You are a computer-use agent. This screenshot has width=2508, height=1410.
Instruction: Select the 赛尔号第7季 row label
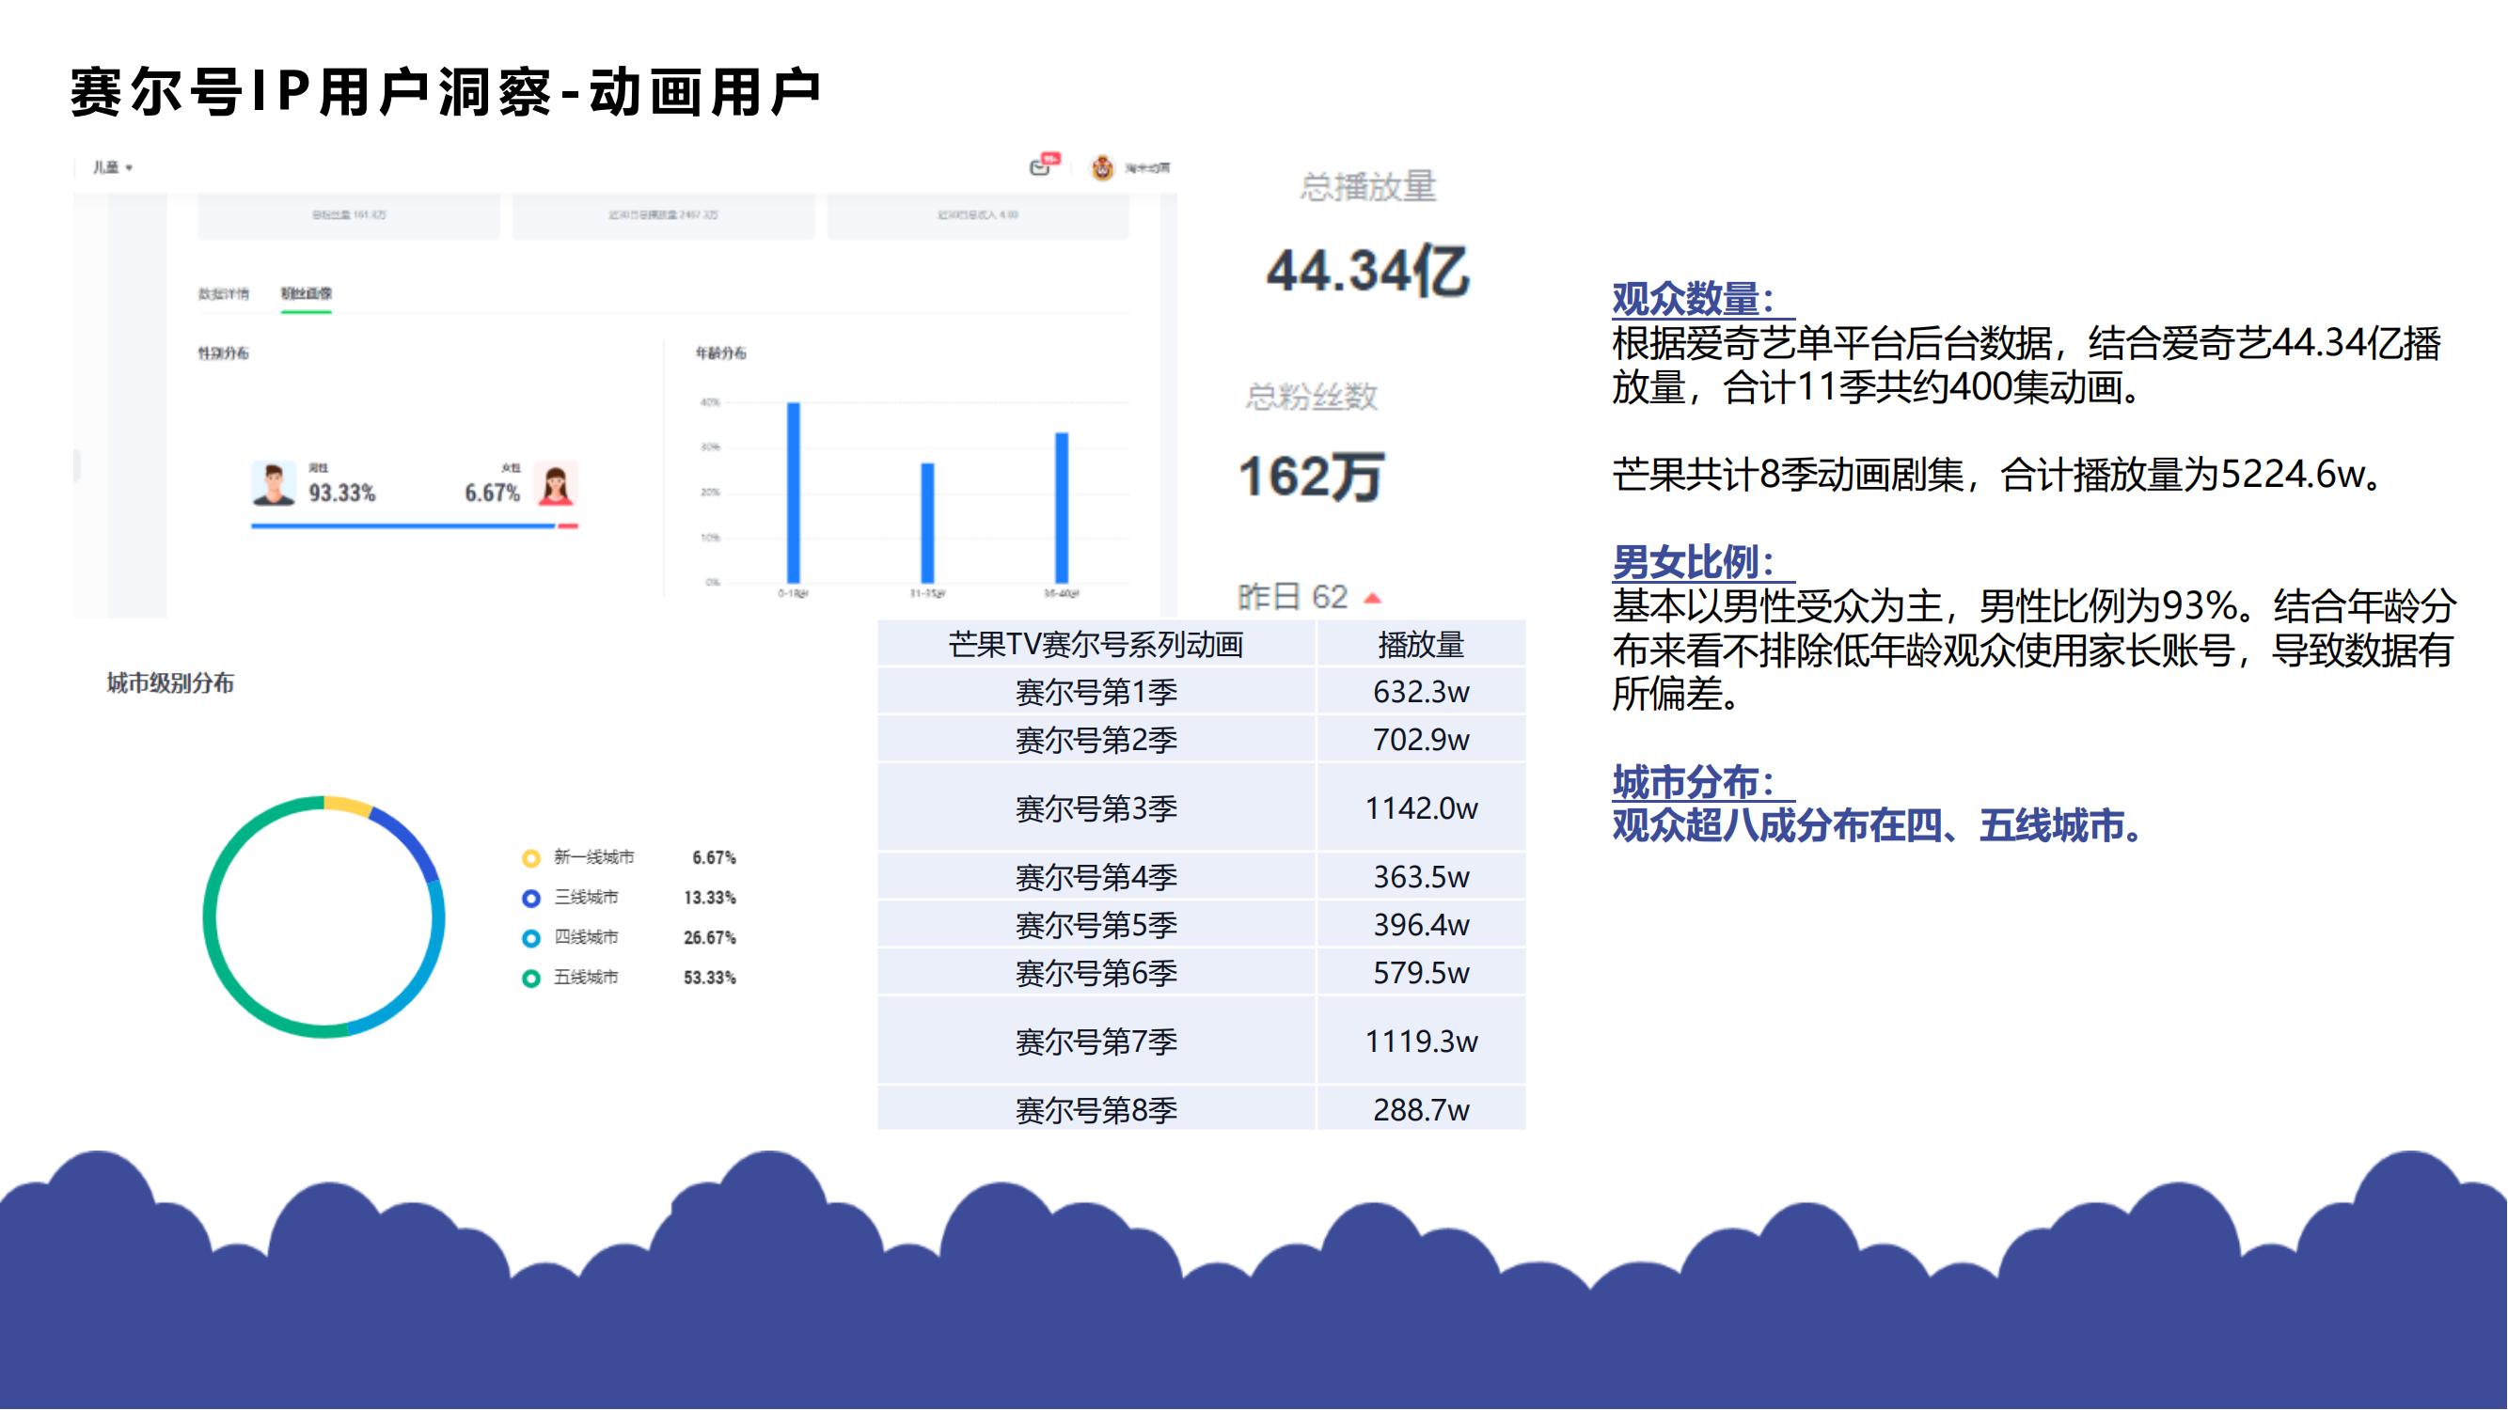1096,1042
